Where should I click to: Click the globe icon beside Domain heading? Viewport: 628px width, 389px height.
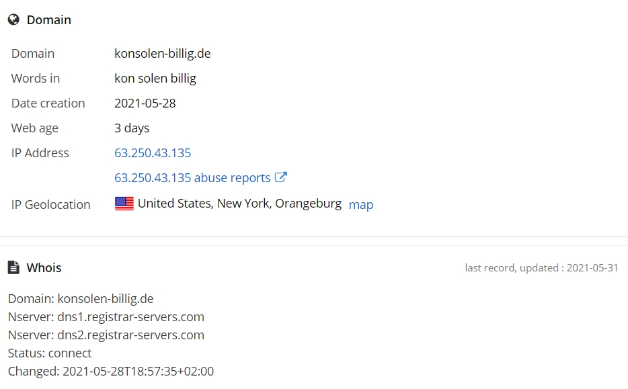coord(13,19)
